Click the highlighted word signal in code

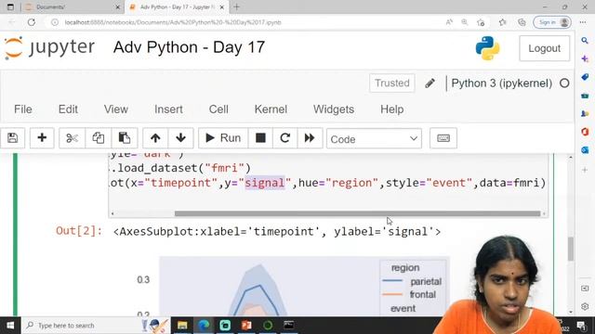click(265, 183)
